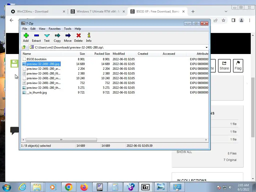Open the Tools menu
The width and height of the screenshot is (256, 192).
click(x=67, y=29)
